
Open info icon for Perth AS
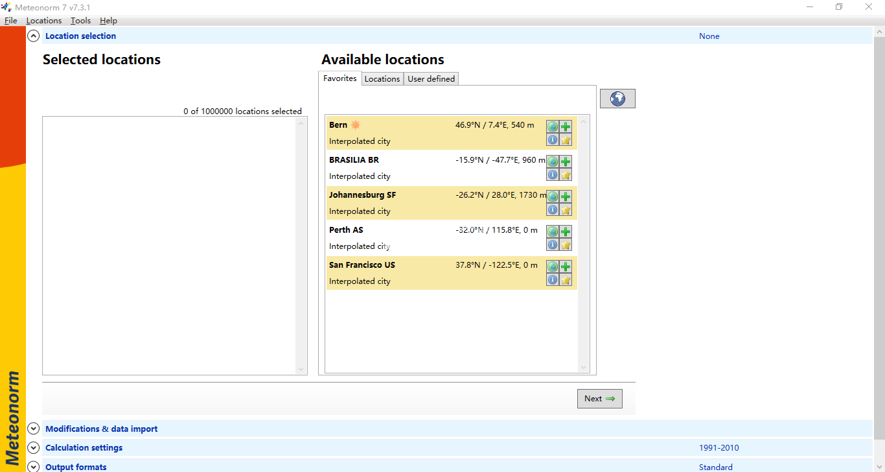coord(553,244)
